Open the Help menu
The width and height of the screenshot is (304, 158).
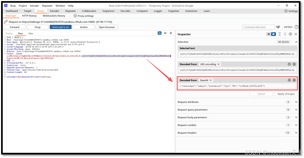pyautogui.click(x=71, y=6)
